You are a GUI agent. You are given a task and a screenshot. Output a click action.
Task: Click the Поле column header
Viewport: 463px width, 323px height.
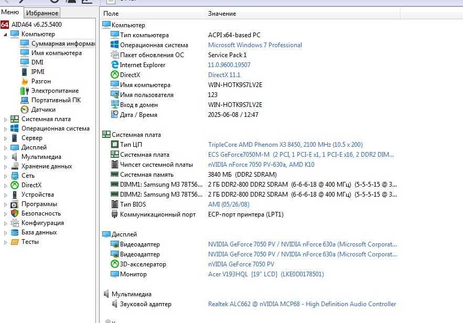pyautogui.click(x=153, y=14)
